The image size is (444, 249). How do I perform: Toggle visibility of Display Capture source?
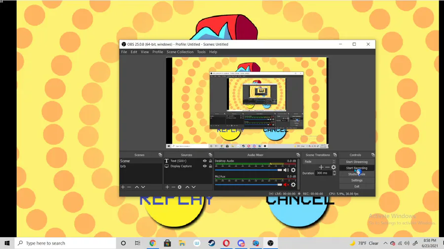click(x=204, y=166)
